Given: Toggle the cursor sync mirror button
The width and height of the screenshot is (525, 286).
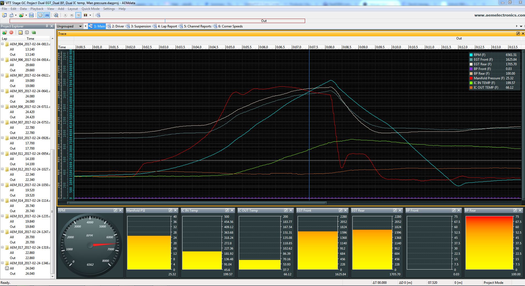Looking at the screenshot, I should click(47, 15).
